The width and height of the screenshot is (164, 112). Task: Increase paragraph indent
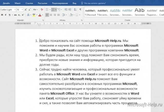(x=70, y=10)
